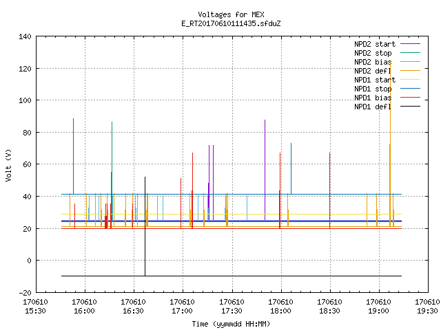Click the x-axis tick label 19:30

click(427, 311)
